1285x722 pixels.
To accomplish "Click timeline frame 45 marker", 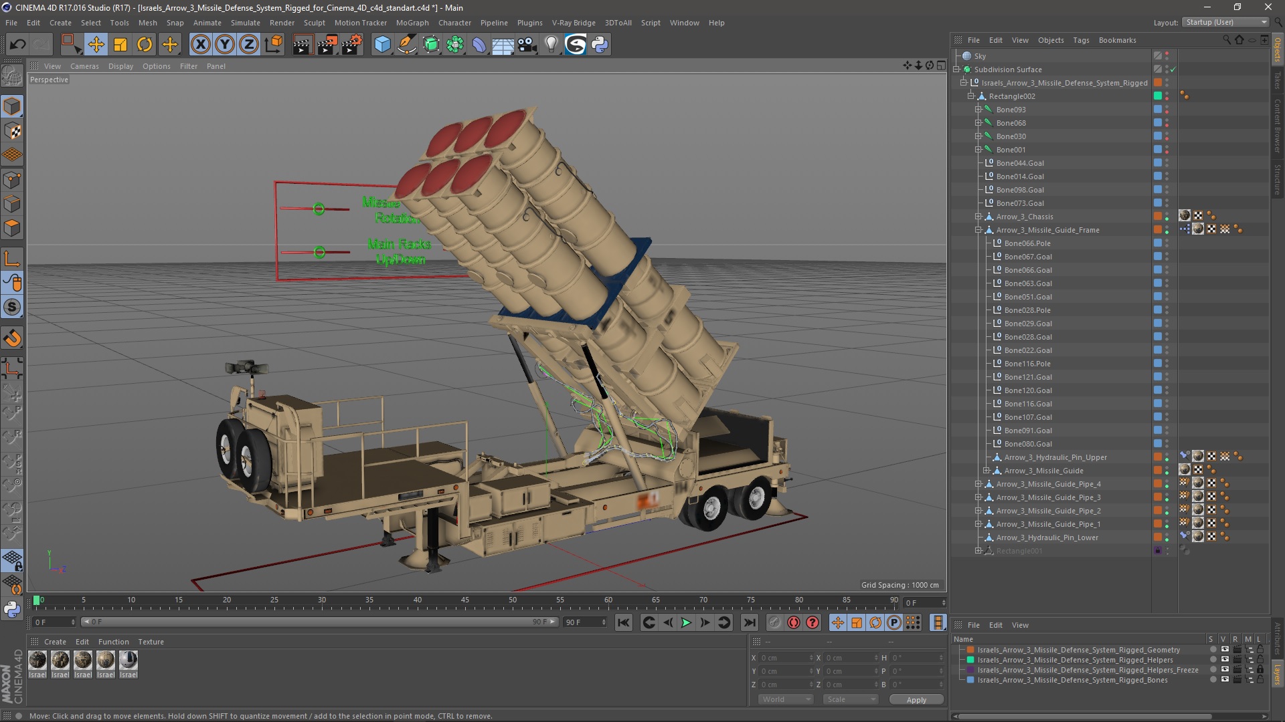I will point(465,600).
